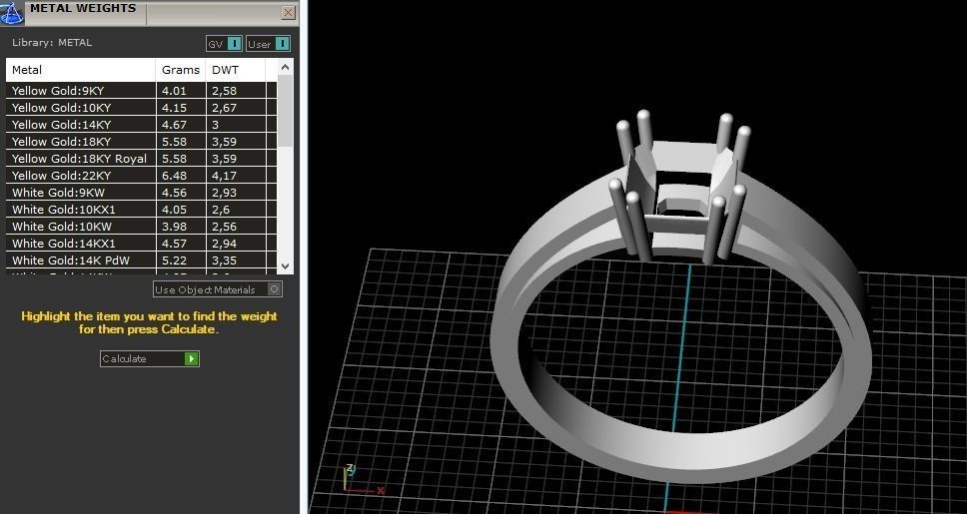This screenshot has width=967, height=514.
Task: Click the green Calculate arrow icon
Action: coord(191,358)
